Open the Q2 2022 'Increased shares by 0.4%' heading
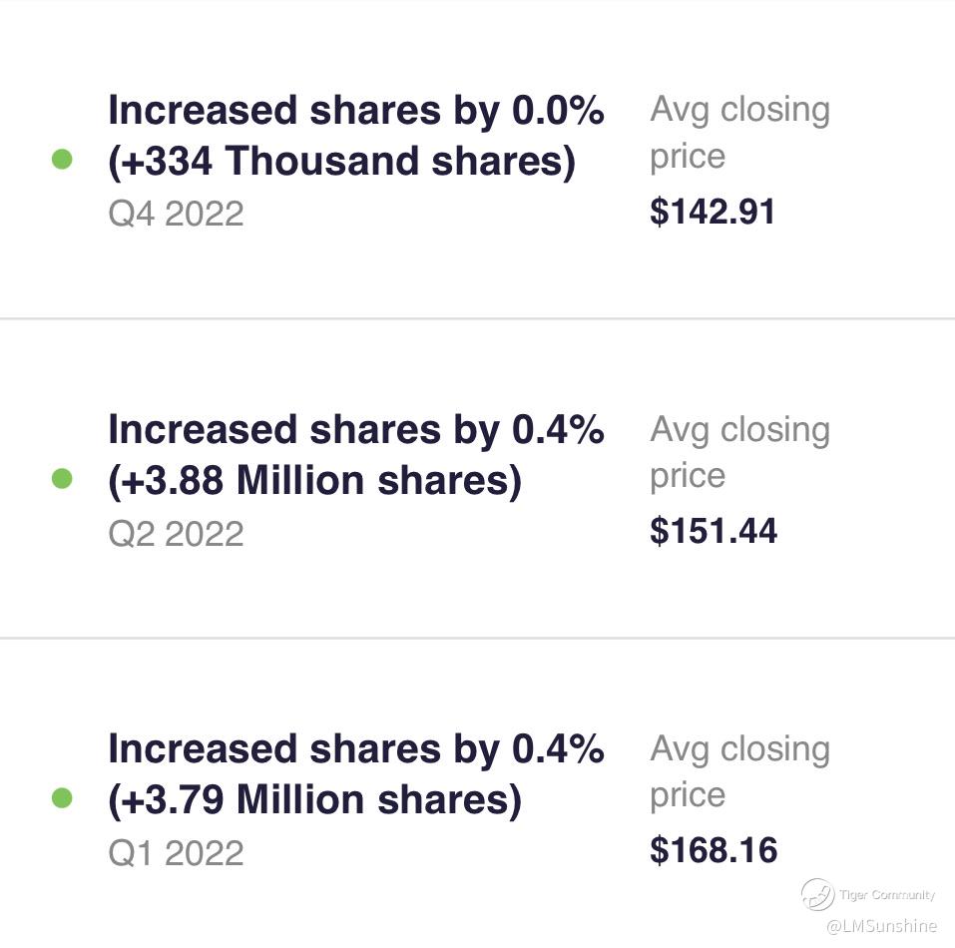The width and height of the screenshot is (955, 948). click(355, 430)
